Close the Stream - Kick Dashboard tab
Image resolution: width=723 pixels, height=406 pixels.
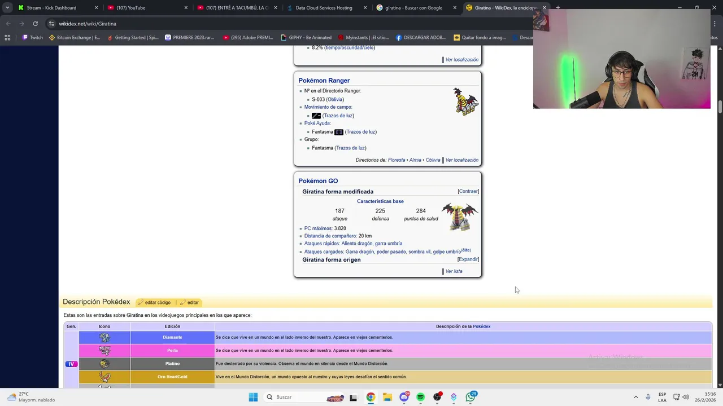(96, 8)
